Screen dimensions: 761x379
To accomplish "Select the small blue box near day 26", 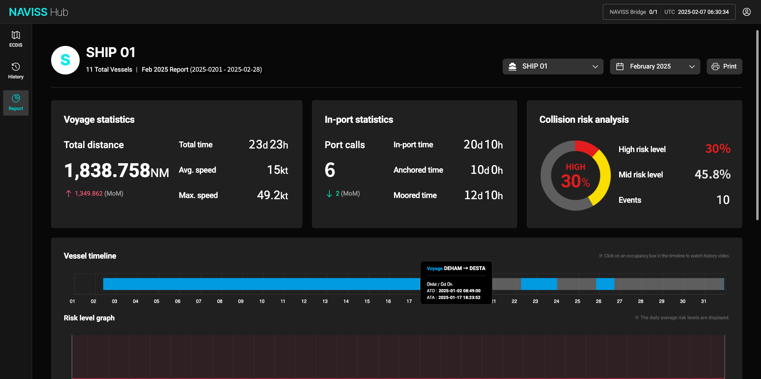I will 605,284.
